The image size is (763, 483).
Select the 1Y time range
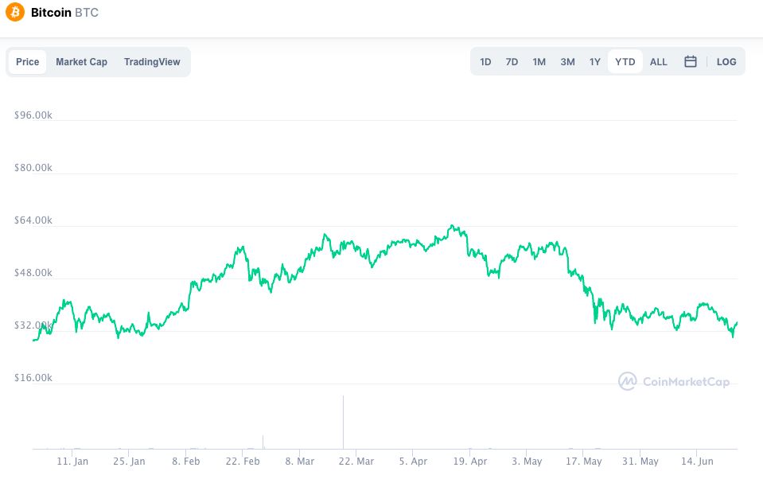594,62
